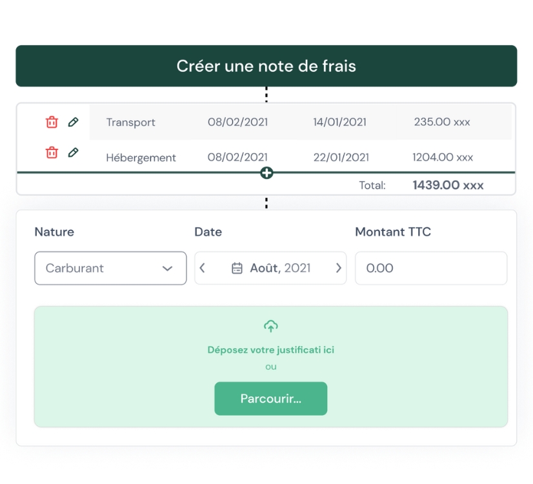
Task: Click the Parcourir... button
Action: coord(271,398)
